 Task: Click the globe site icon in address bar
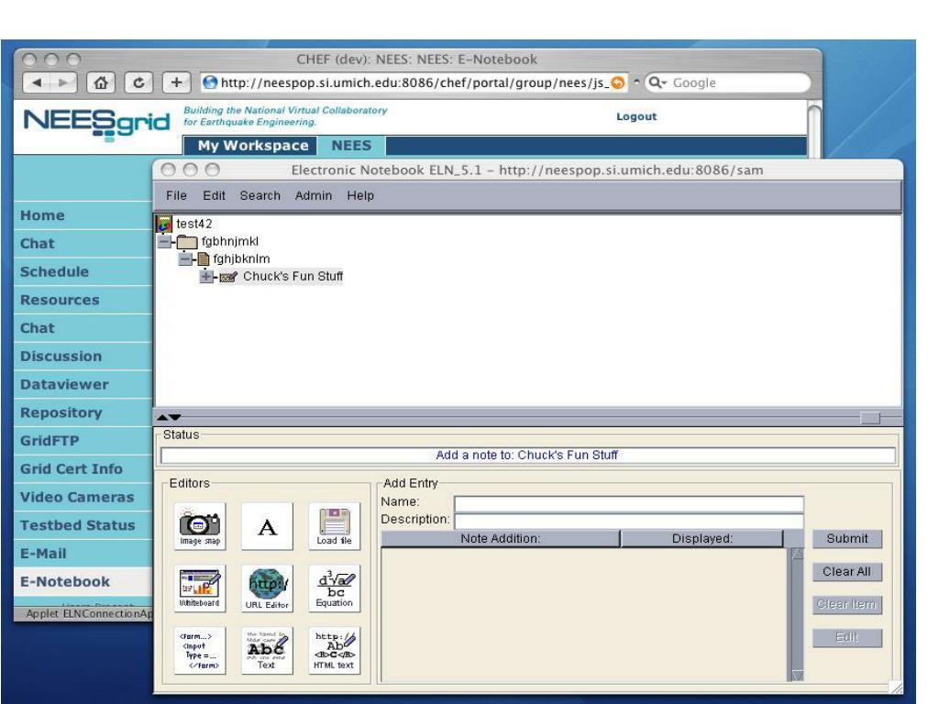click(x=210, y=82)
